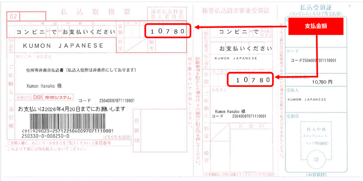Click the 払込受領証 title on the right
The image size is (363, 181).
(317, 7)
